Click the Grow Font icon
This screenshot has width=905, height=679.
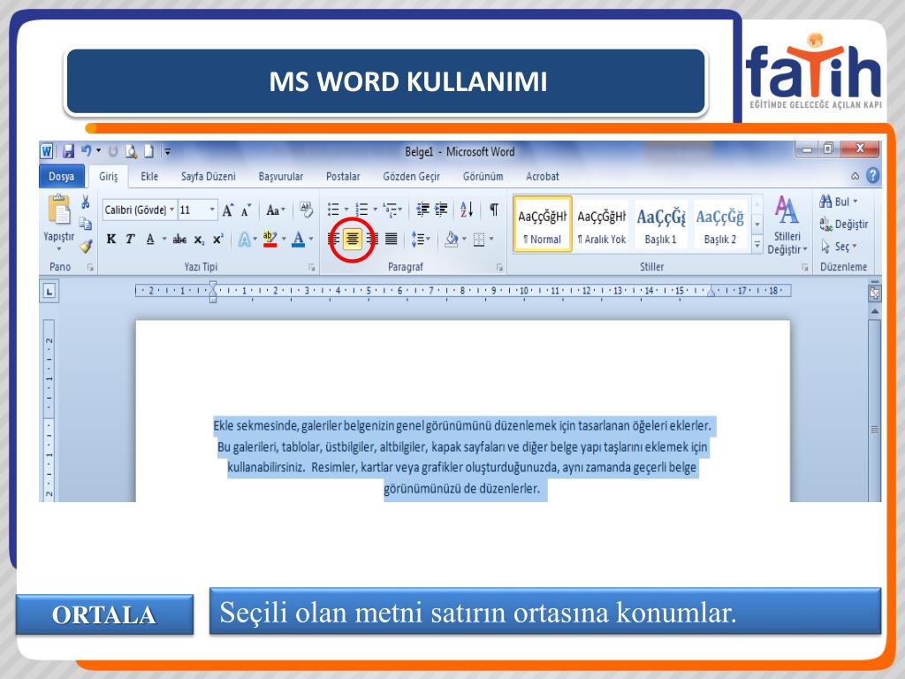pos(228,210)
